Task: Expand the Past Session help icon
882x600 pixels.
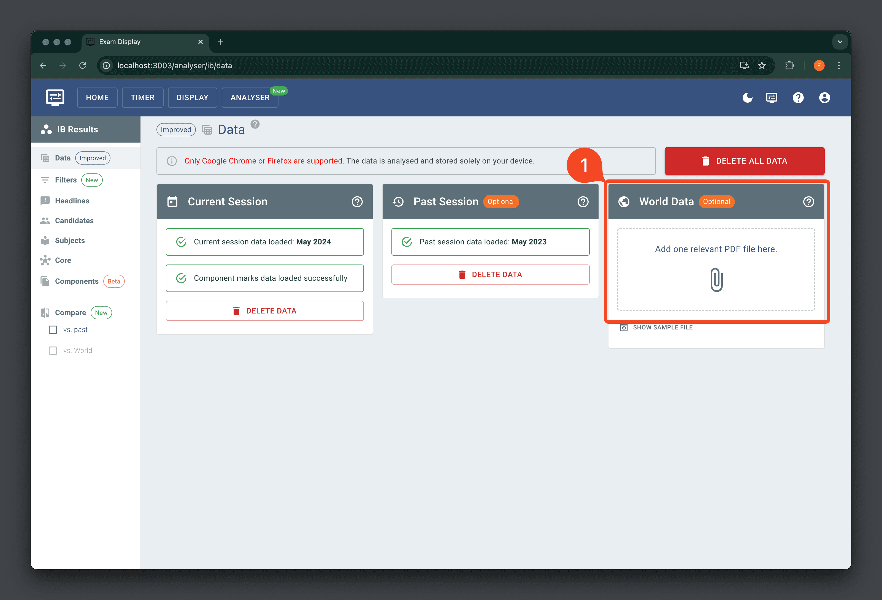Action: tap(583, 201)
